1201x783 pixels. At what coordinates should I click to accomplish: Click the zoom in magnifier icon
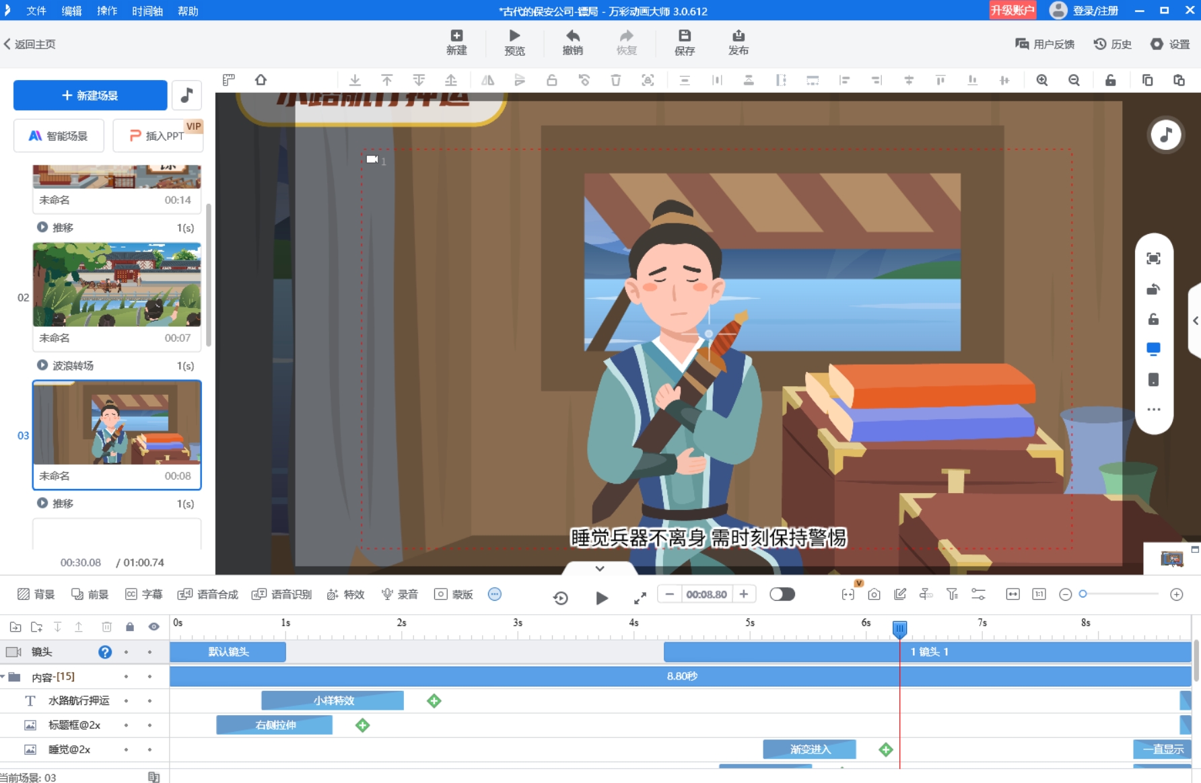1042,80
